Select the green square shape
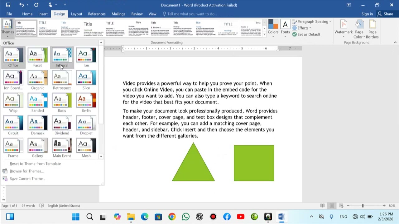 click(254, 163)
